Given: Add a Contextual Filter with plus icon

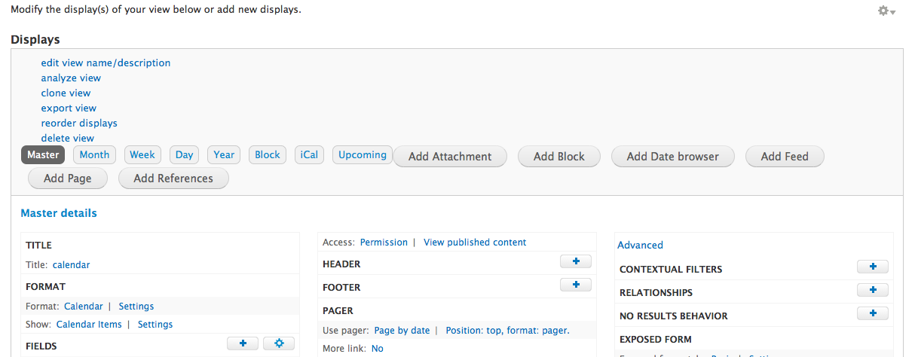Looking at the screenshot, I should pyautogui.click(x=873, y=267).
